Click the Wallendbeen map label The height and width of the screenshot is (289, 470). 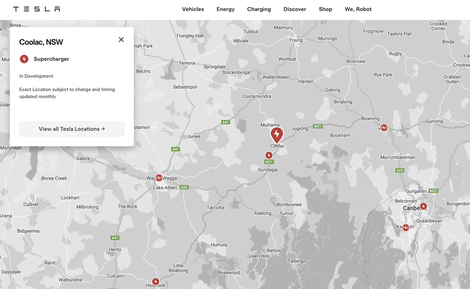tap(276, 77)
